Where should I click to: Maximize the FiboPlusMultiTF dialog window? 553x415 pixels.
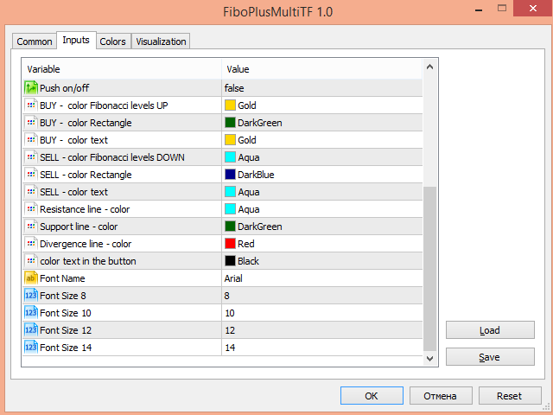coord(502,8)
